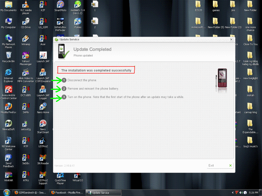Open VLC media player shortcut
Screen dimensions: 262x196
(x=26, y=7)
